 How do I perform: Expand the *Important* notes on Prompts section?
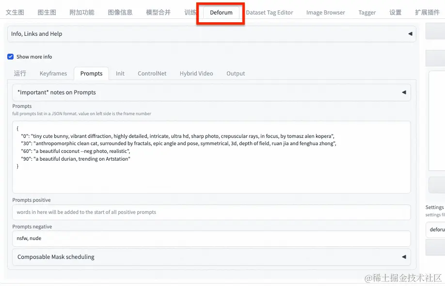tap(211, 92)
